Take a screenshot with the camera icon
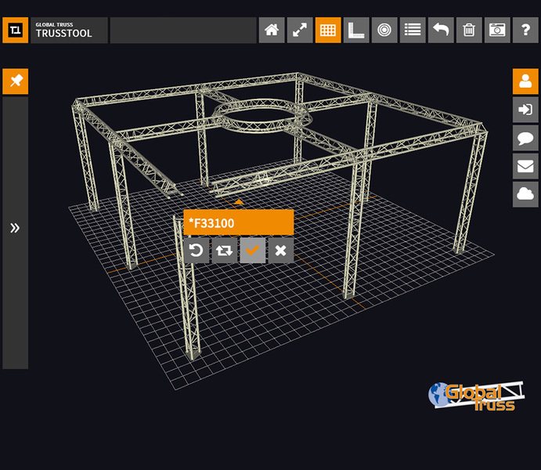 (497, 31)
